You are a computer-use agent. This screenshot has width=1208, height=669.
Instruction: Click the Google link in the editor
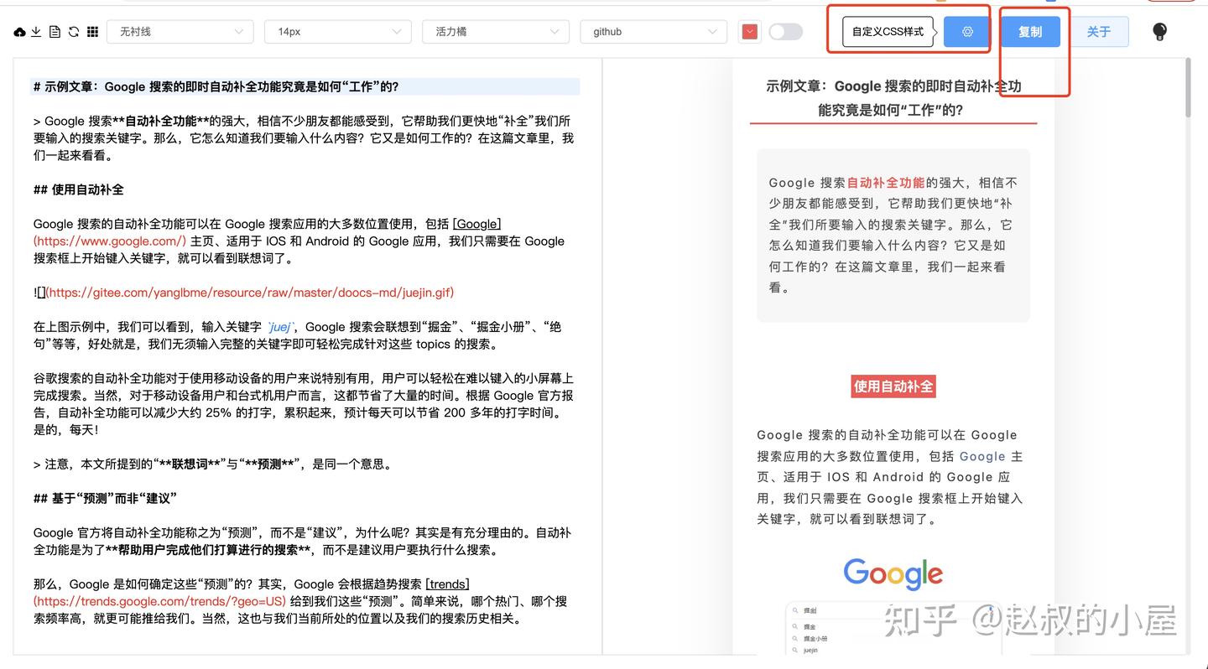click(476, 224)
